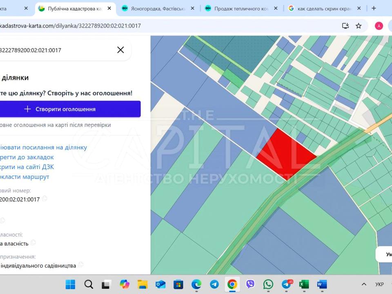Open Outlook from the taskbar

(x=160, y=285)
